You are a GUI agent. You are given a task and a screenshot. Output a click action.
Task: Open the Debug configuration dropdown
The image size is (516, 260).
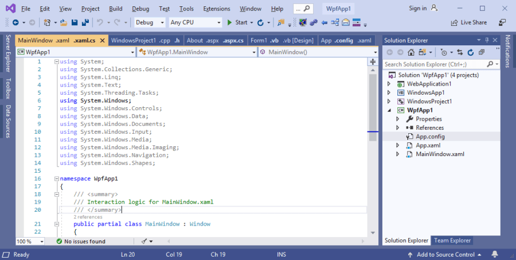click(150, 22)
